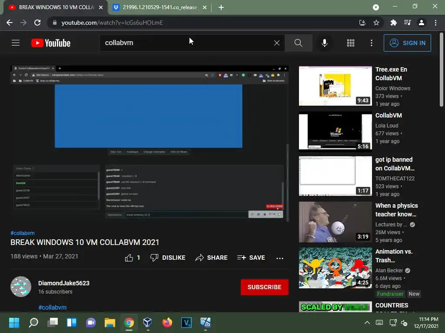
Task: Share the video via SHARE
Action: tap(212, 258)
